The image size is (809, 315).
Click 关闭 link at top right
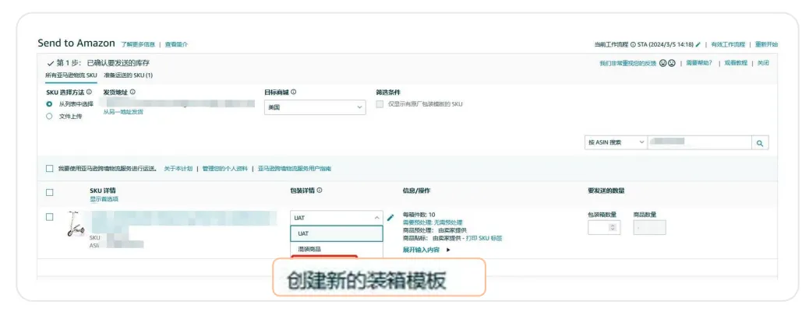(x=762, y=63)
